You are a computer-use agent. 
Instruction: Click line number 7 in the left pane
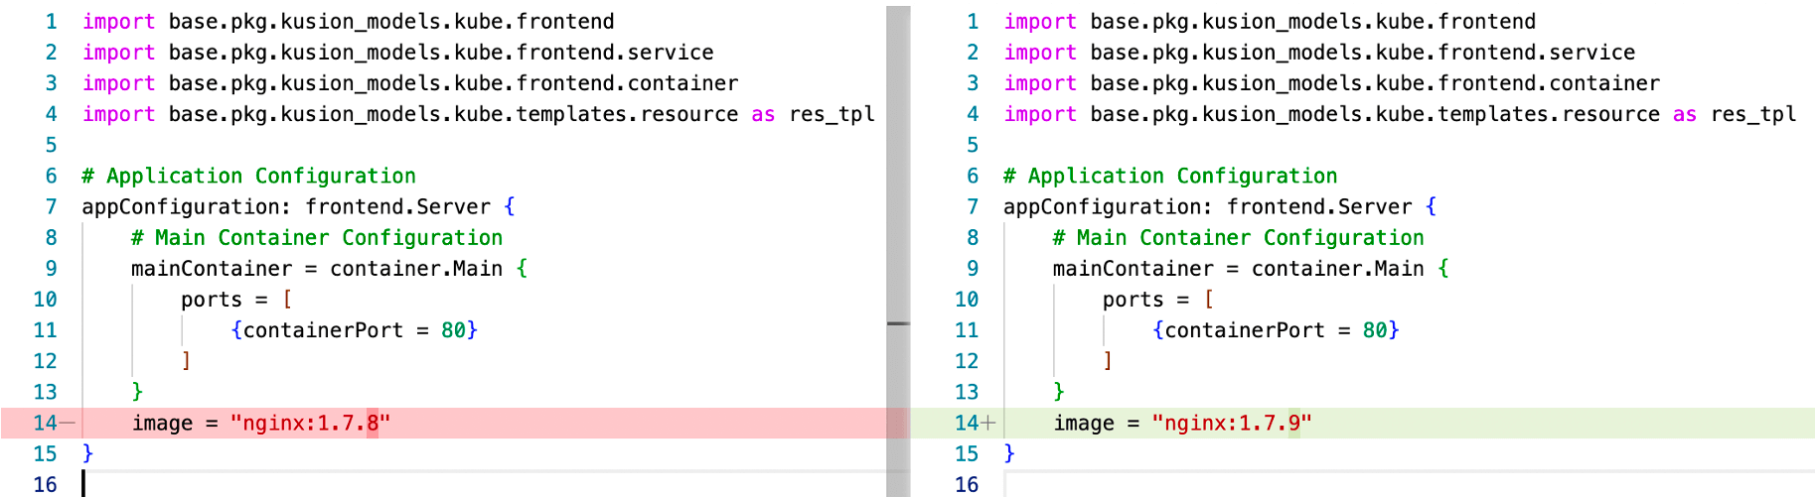click(51, 207)
